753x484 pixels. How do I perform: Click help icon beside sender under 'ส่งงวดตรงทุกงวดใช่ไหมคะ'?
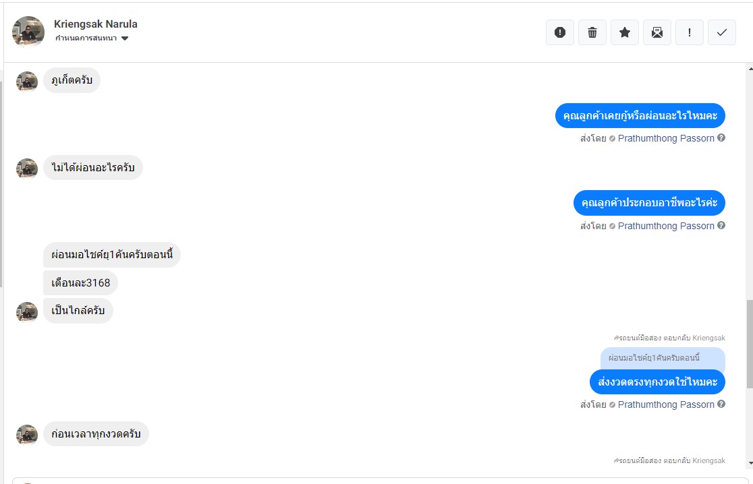pos(721,404)
